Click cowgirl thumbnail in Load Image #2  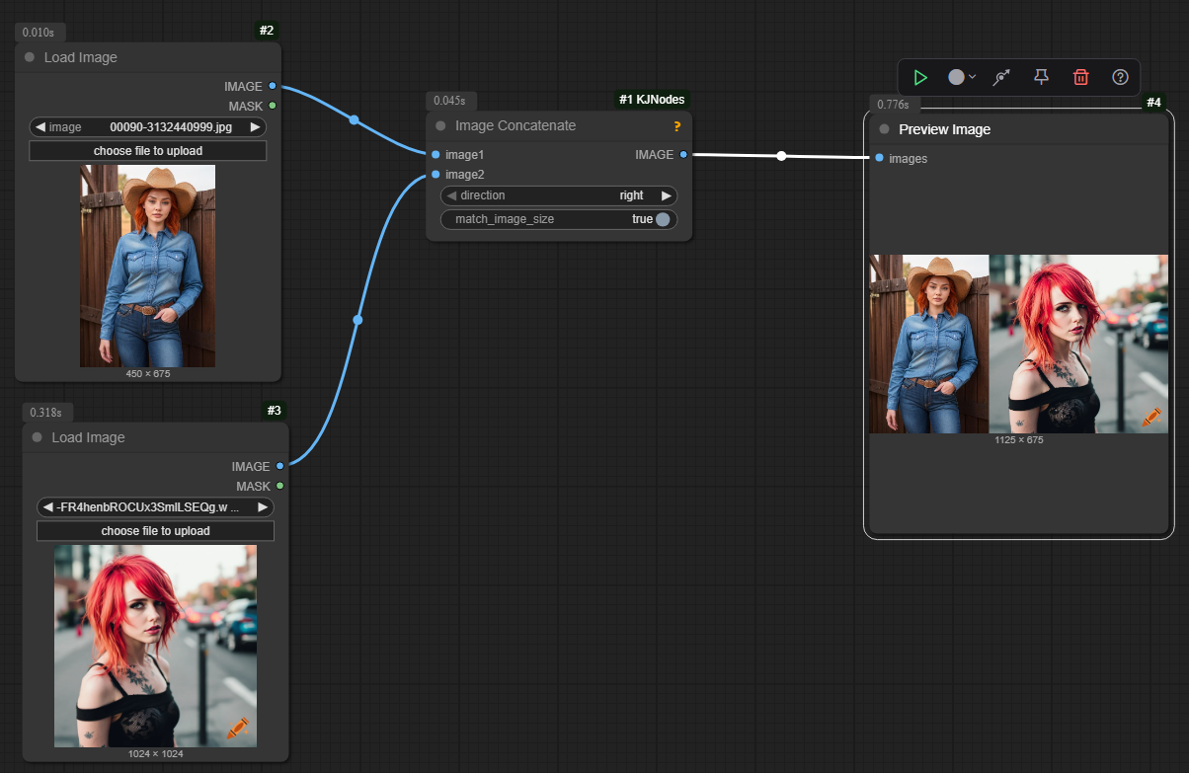(148, 267)
